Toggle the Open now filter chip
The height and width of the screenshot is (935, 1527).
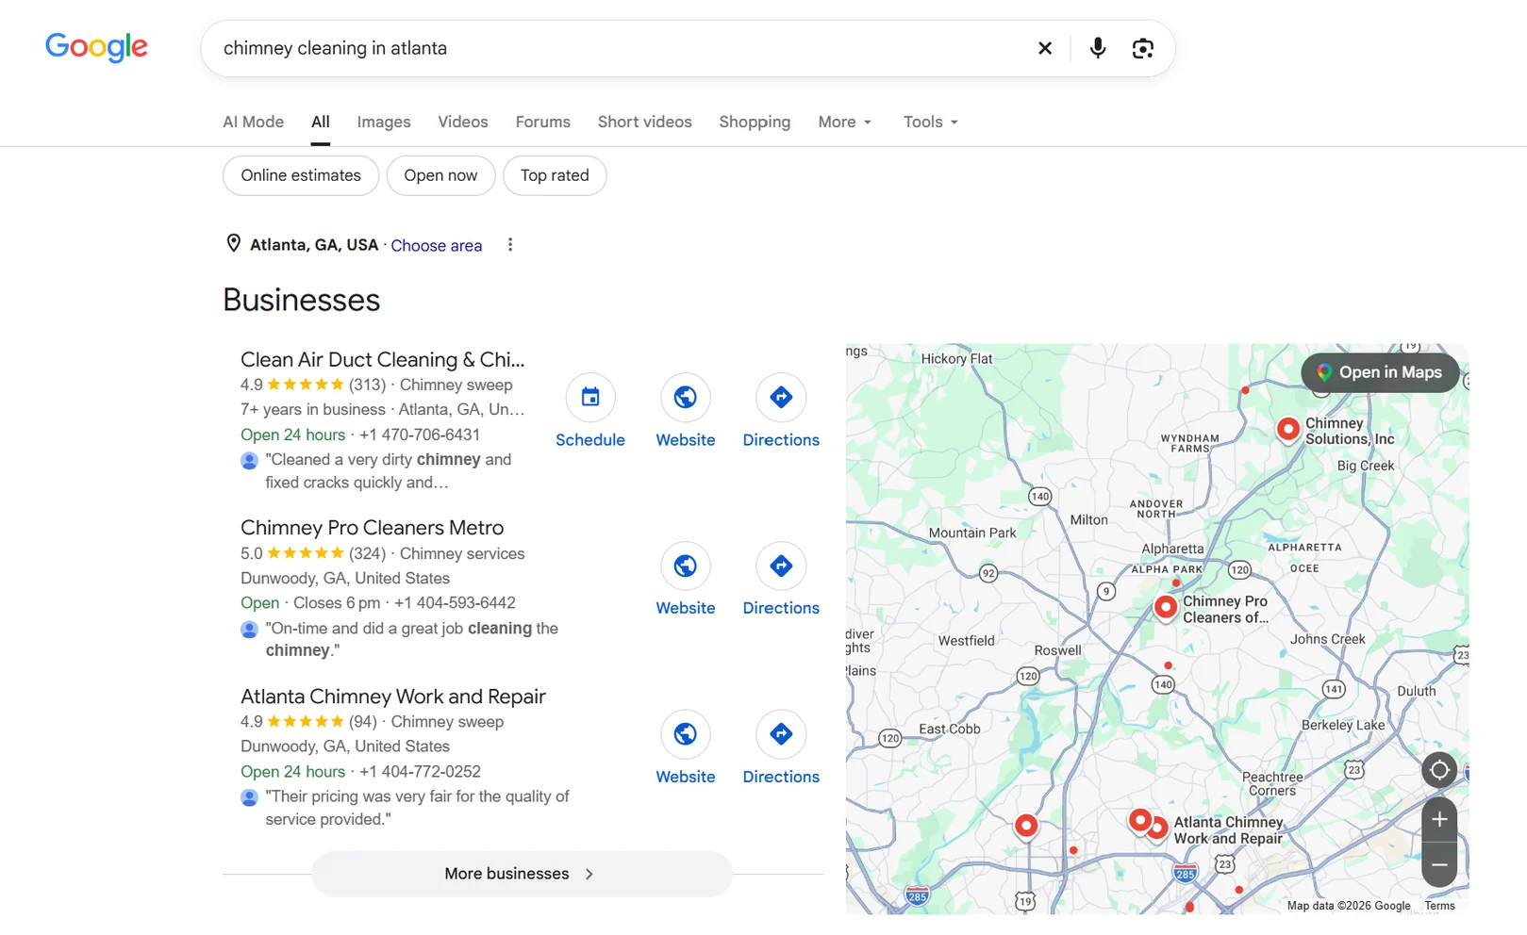coord(440,175)
